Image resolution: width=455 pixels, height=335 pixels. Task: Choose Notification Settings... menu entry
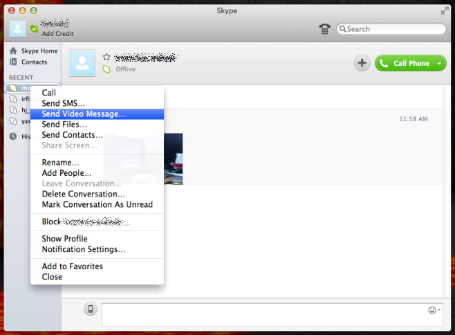point(98,249)
